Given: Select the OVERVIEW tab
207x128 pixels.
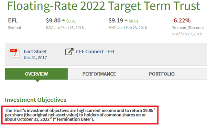Looking at the screenshot, I should (36, 74).
